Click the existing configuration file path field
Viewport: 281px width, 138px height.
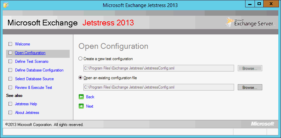(159, 87)
